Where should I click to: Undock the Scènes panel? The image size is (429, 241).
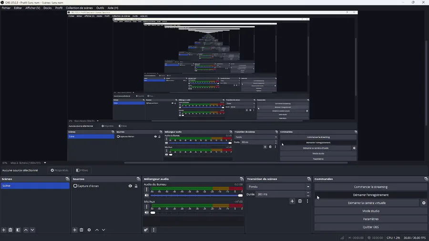click(67, 179)
